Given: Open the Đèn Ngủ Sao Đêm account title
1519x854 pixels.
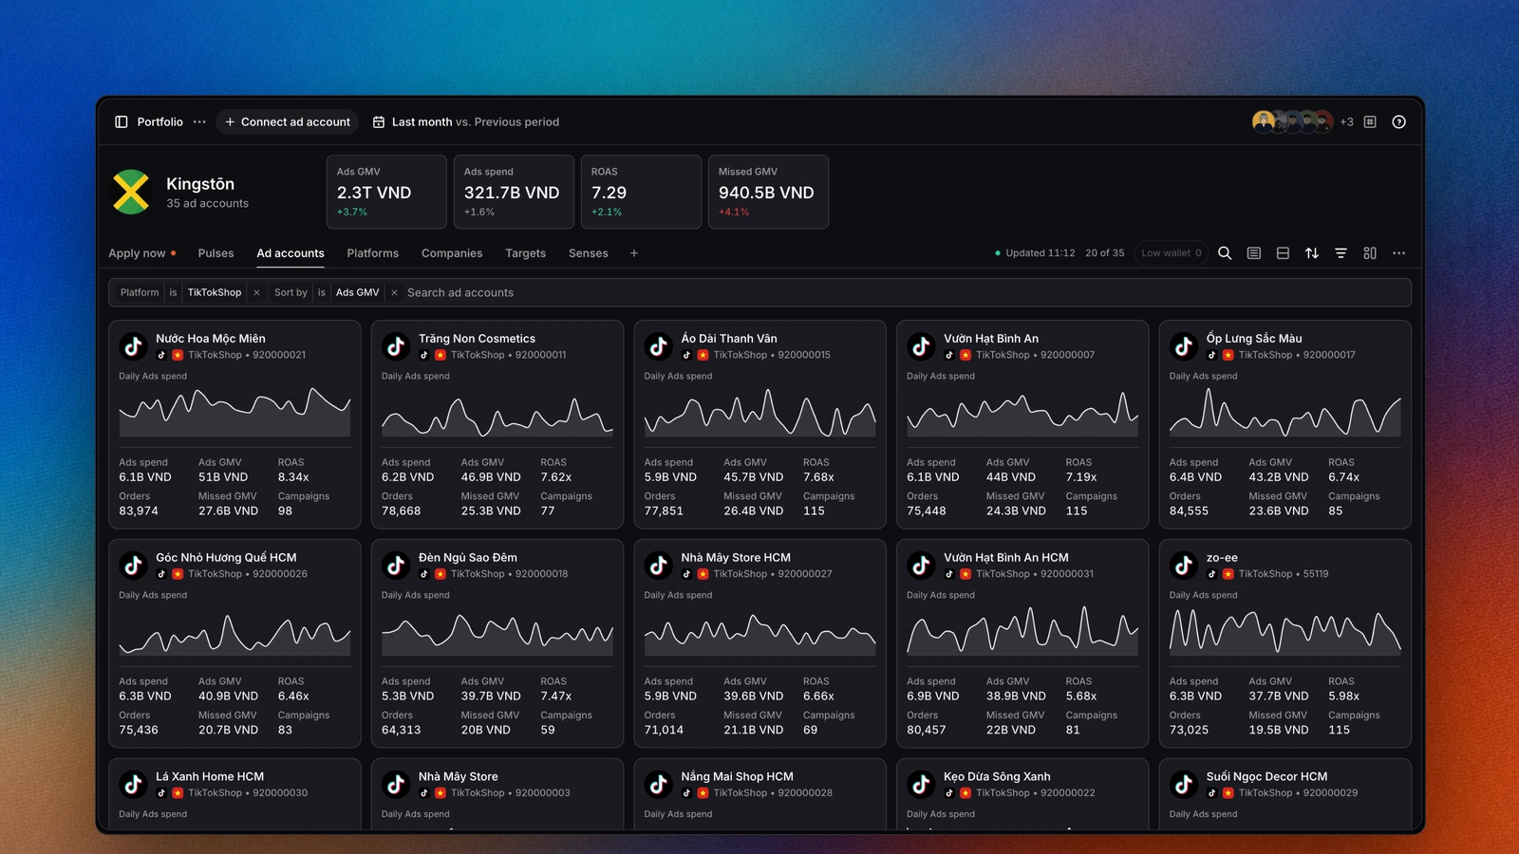Looking at the screenshot, I should click(x=468, y=558).
